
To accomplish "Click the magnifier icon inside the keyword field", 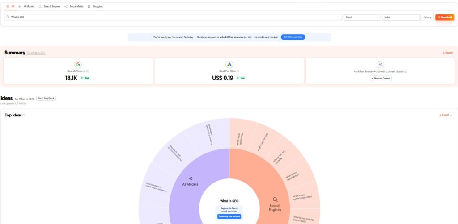I will tap(8, 17).
